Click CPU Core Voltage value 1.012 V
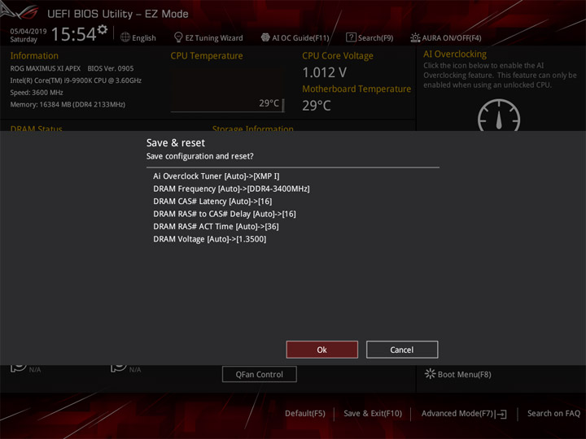The height and width of the screenshot is (439, 586). click(325, 72)
